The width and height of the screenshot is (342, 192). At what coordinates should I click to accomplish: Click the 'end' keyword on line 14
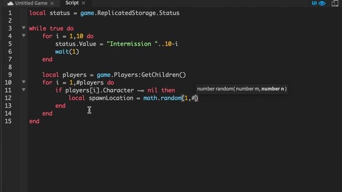point(48,114)
